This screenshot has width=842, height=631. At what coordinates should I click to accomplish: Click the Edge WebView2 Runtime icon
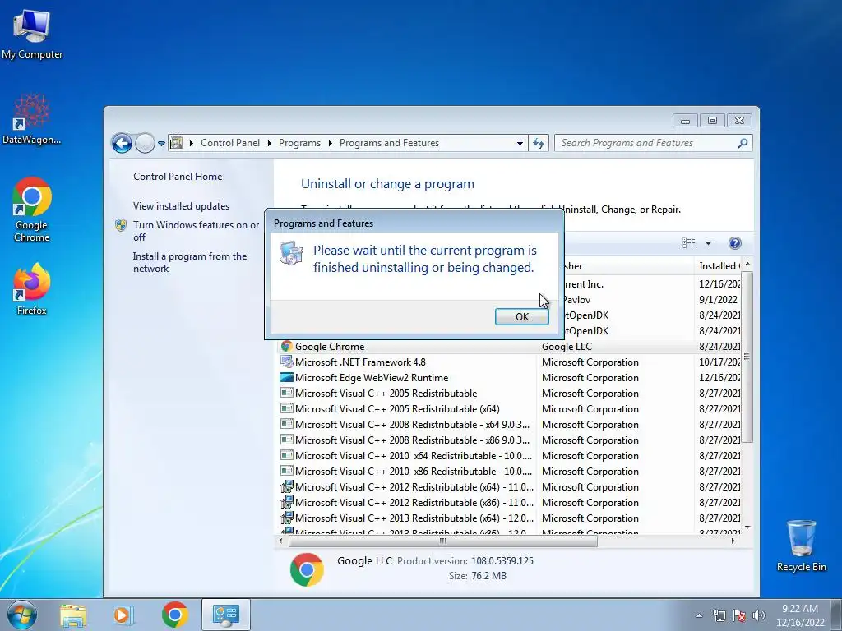pyautogui.click(x=287, y=377)
